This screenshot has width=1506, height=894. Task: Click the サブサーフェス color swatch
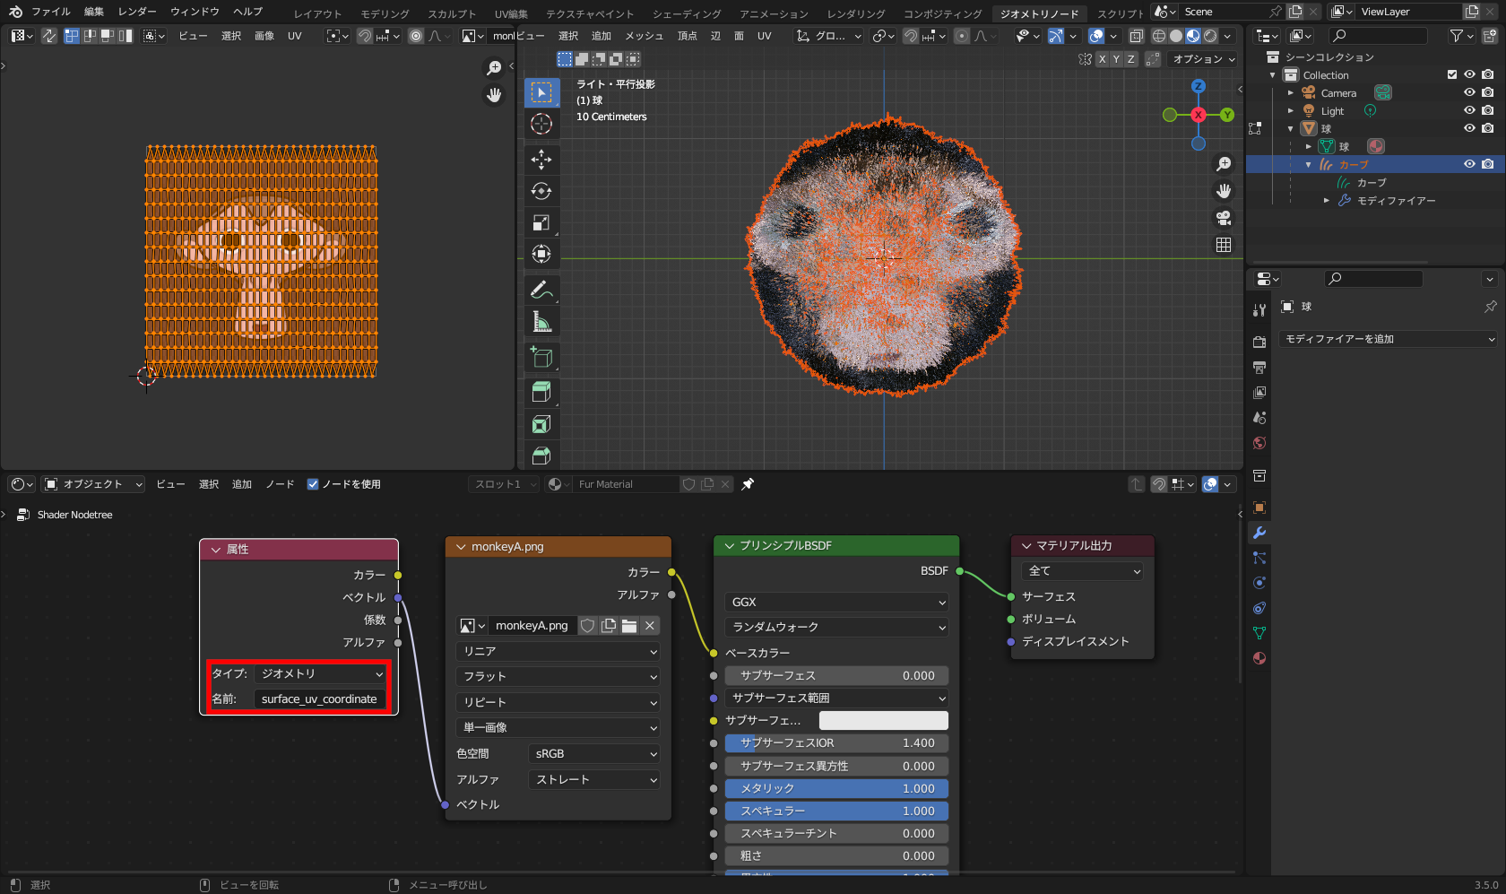tap(883, 720)
